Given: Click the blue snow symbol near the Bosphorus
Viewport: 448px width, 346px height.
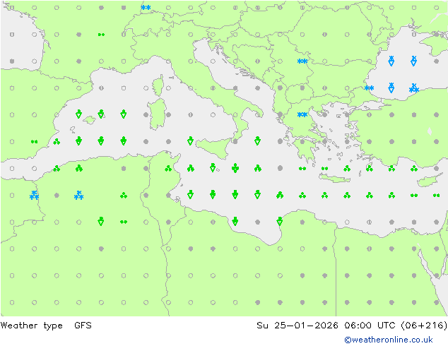Looking at the screenshot, I should [369, 88].
